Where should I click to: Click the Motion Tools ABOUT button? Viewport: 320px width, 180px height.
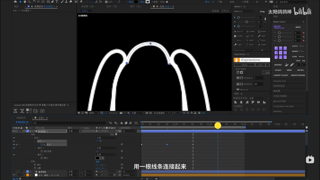[x=298, y=27]
